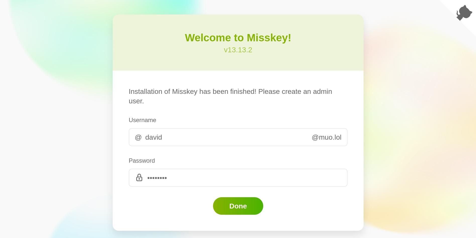
Task: Click the Misskey mascot logo top right
Action: click(x=463, y=13)
